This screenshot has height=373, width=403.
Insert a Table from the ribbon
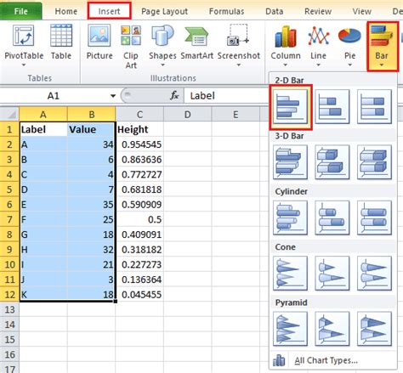click(x=61, y=42)
